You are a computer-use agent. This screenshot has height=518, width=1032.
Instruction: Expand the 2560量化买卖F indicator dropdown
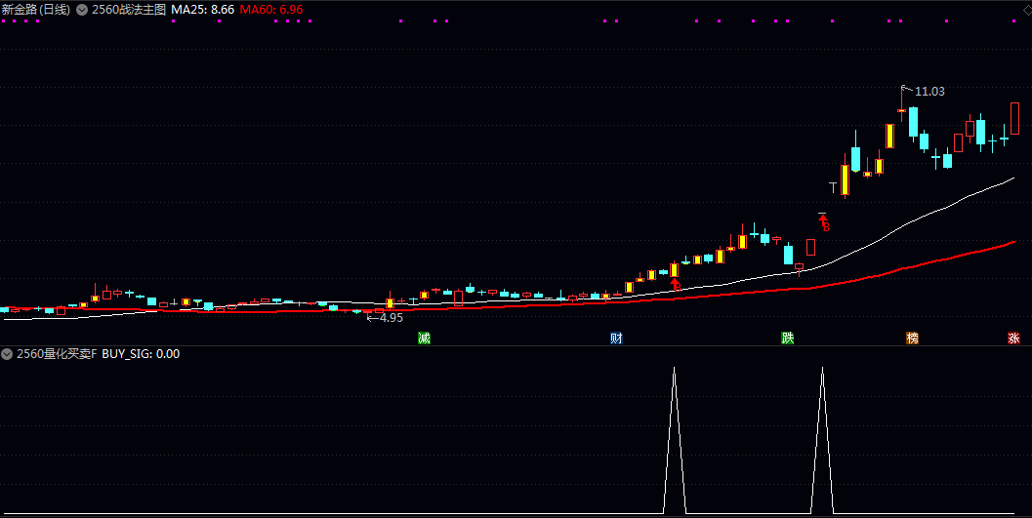pyautogui.click(x=7, y=354)
